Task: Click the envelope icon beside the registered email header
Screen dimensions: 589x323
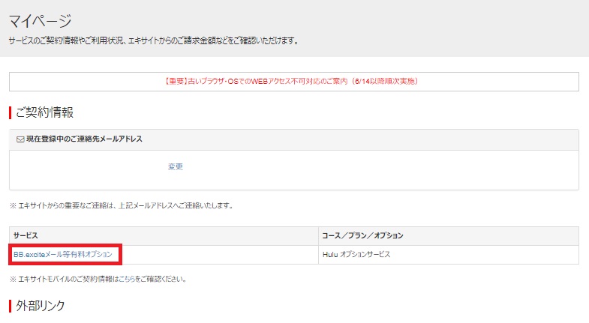Action: pos(20,139)
